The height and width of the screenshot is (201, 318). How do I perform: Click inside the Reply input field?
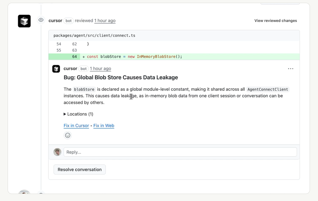[180, 152]
